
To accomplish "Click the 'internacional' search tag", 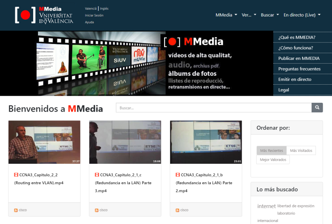I will click(268, 221).
